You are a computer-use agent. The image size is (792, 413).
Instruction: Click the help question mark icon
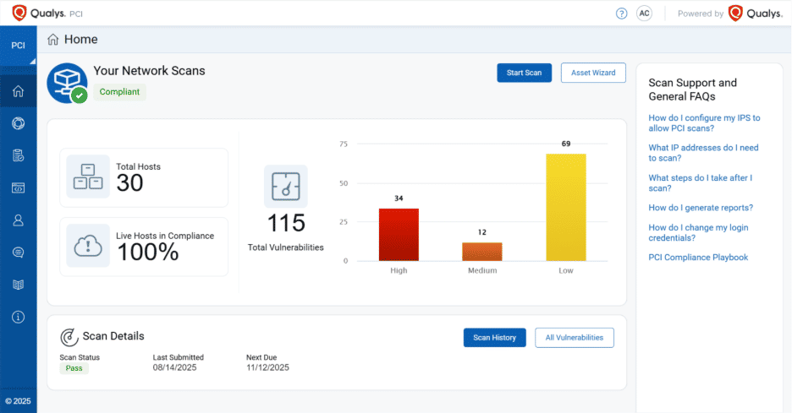click(x=621, y=14)
